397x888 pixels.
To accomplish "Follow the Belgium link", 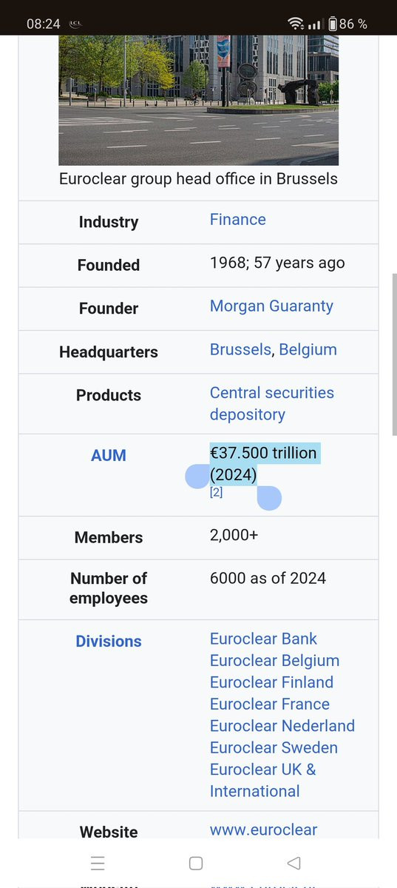I will [x=308, y=349].
